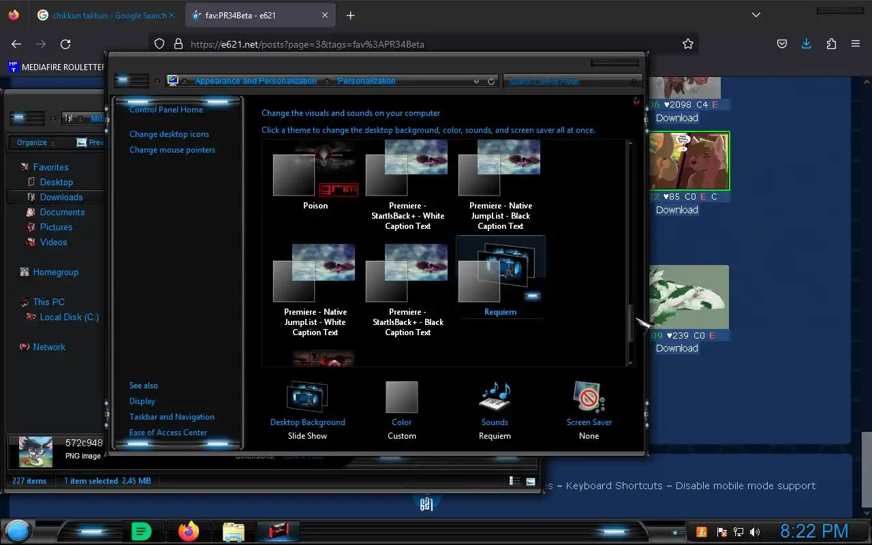The height and width of the screenshot is (545, 872).
Task: Click Change desktop icons link
Action: click(169, 134)
